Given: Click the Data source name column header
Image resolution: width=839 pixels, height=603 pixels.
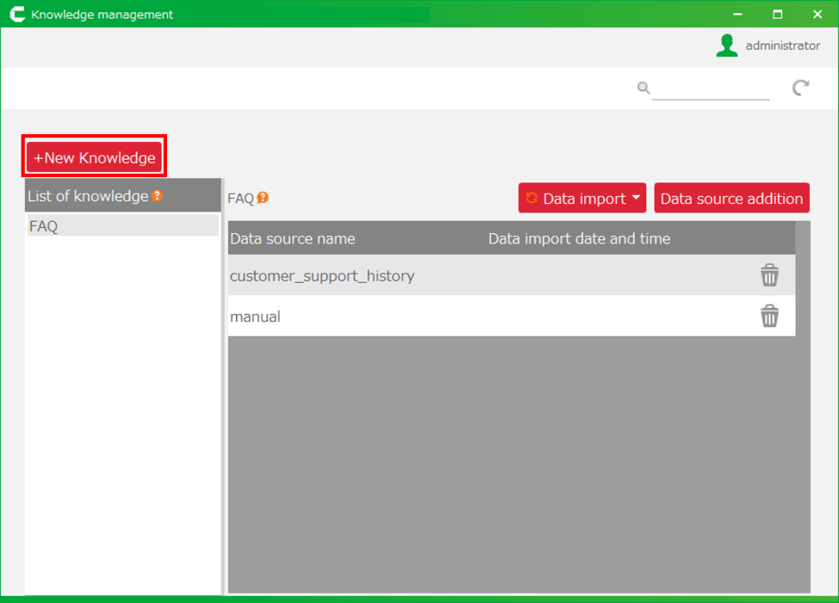Looking at the screenshot, I should [292, 238].
